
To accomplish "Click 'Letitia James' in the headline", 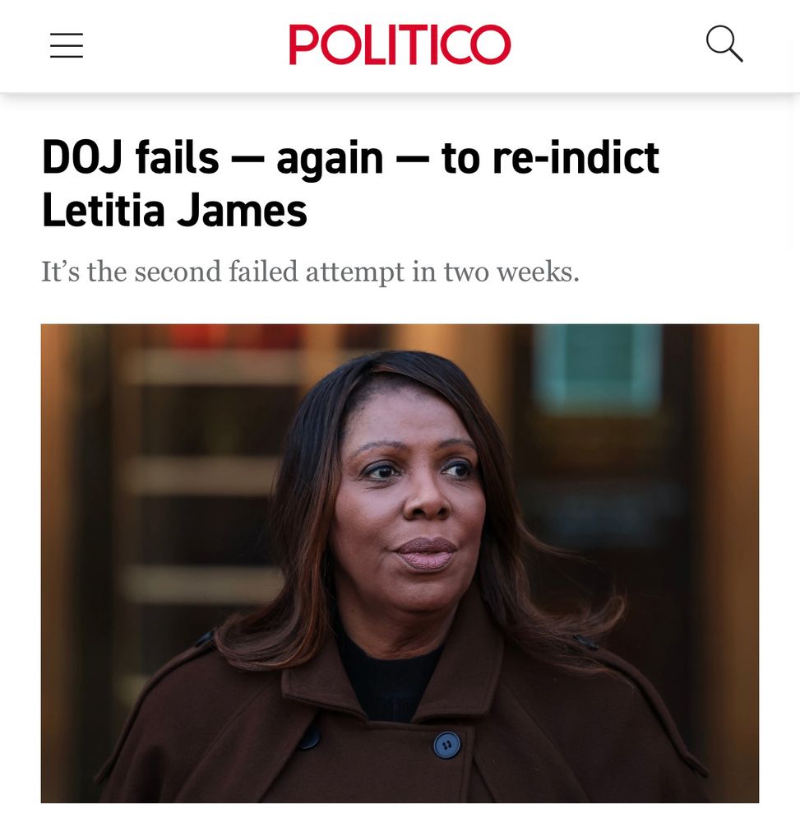I will pyautogui.click(x=174, y=211).
